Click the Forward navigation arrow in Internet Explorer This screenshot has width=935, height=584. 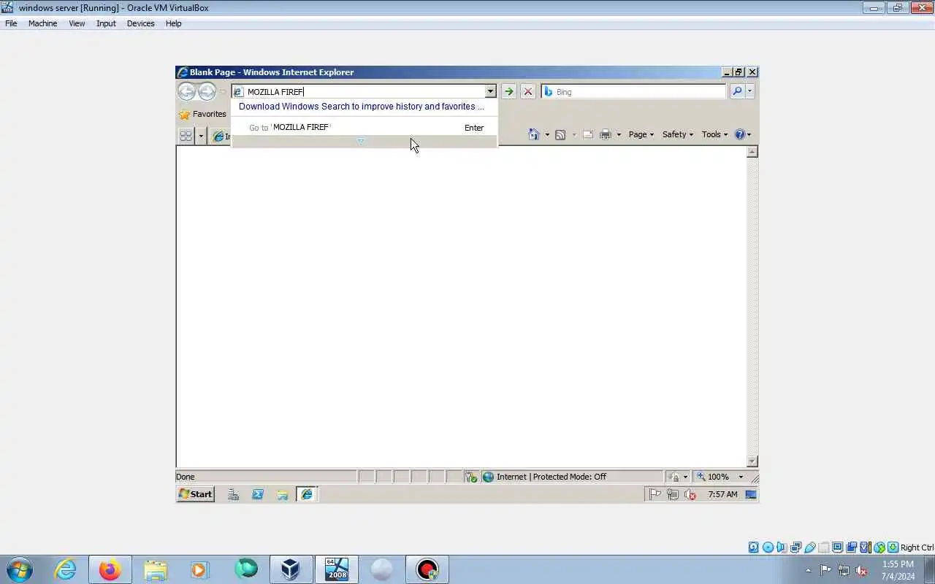pos(207,91)
